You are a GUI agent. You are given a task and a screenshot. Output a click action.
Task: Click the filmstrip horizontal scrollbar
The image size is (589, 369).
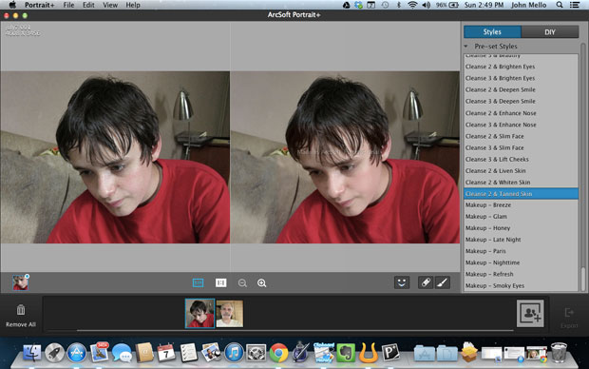[294, 330]
